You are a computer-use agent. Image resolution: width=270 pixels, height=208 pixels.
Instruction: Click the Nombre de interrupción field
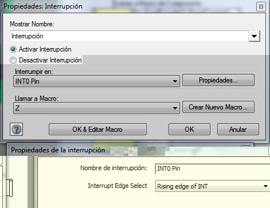click(x=213, y=168)
